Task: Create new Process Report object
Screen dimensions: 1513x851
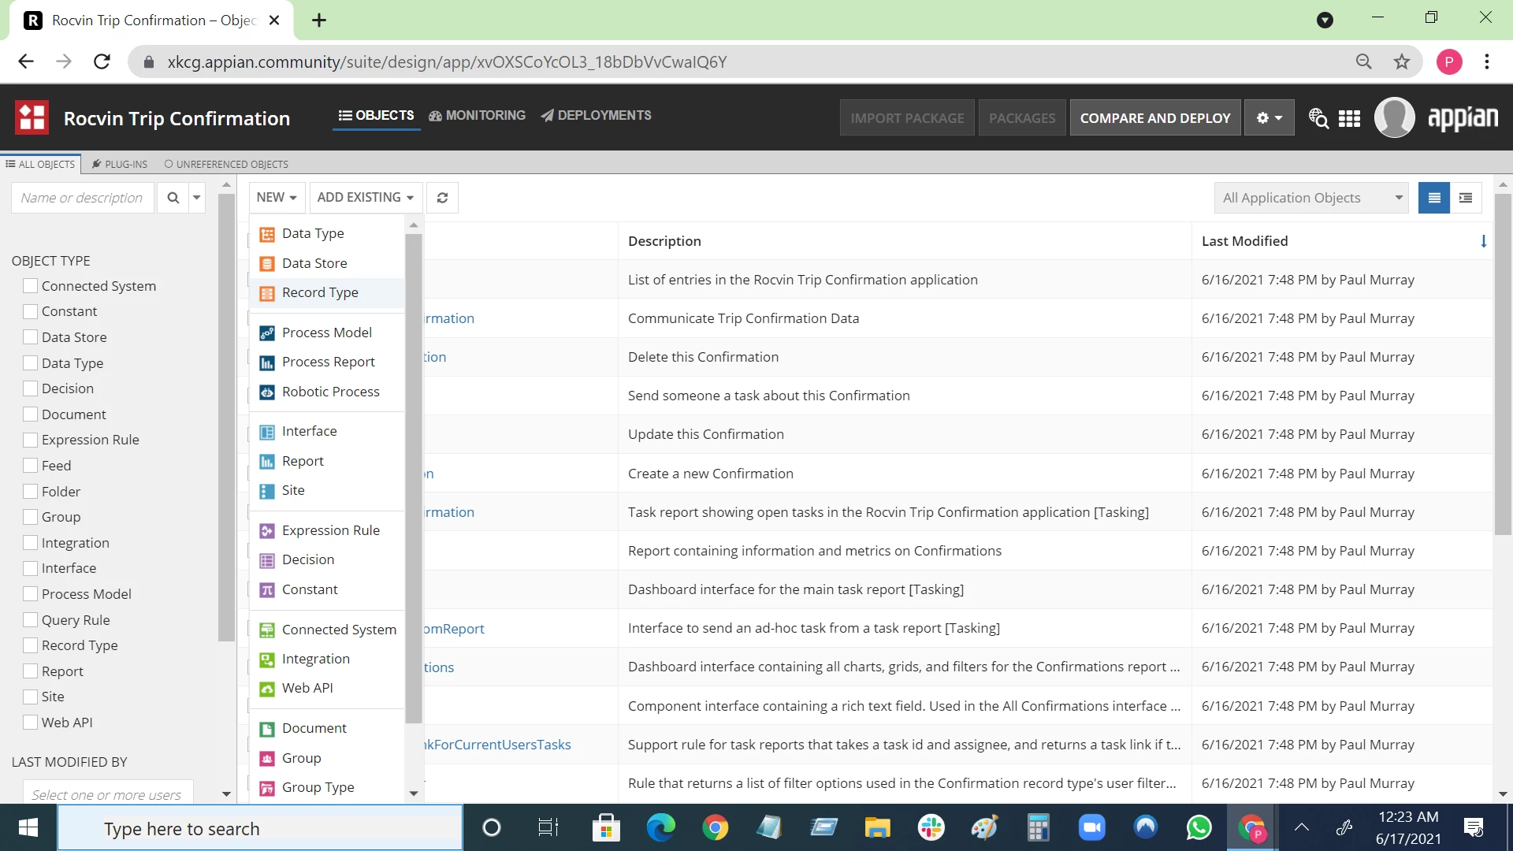Action: 327,362
